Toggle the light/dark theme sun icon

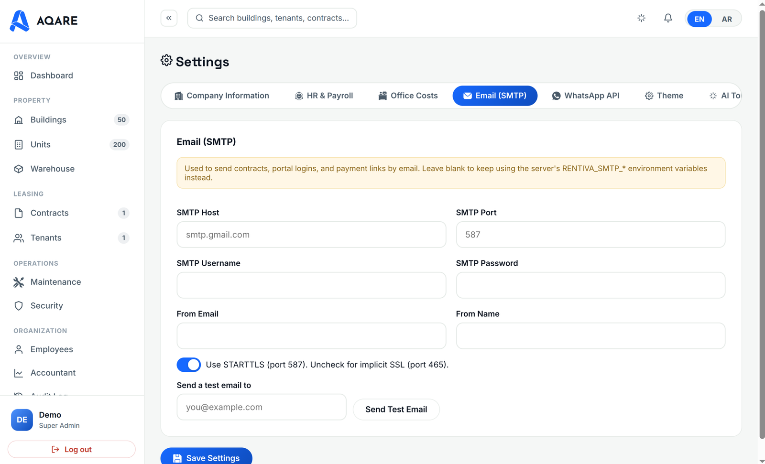[642, 18]
